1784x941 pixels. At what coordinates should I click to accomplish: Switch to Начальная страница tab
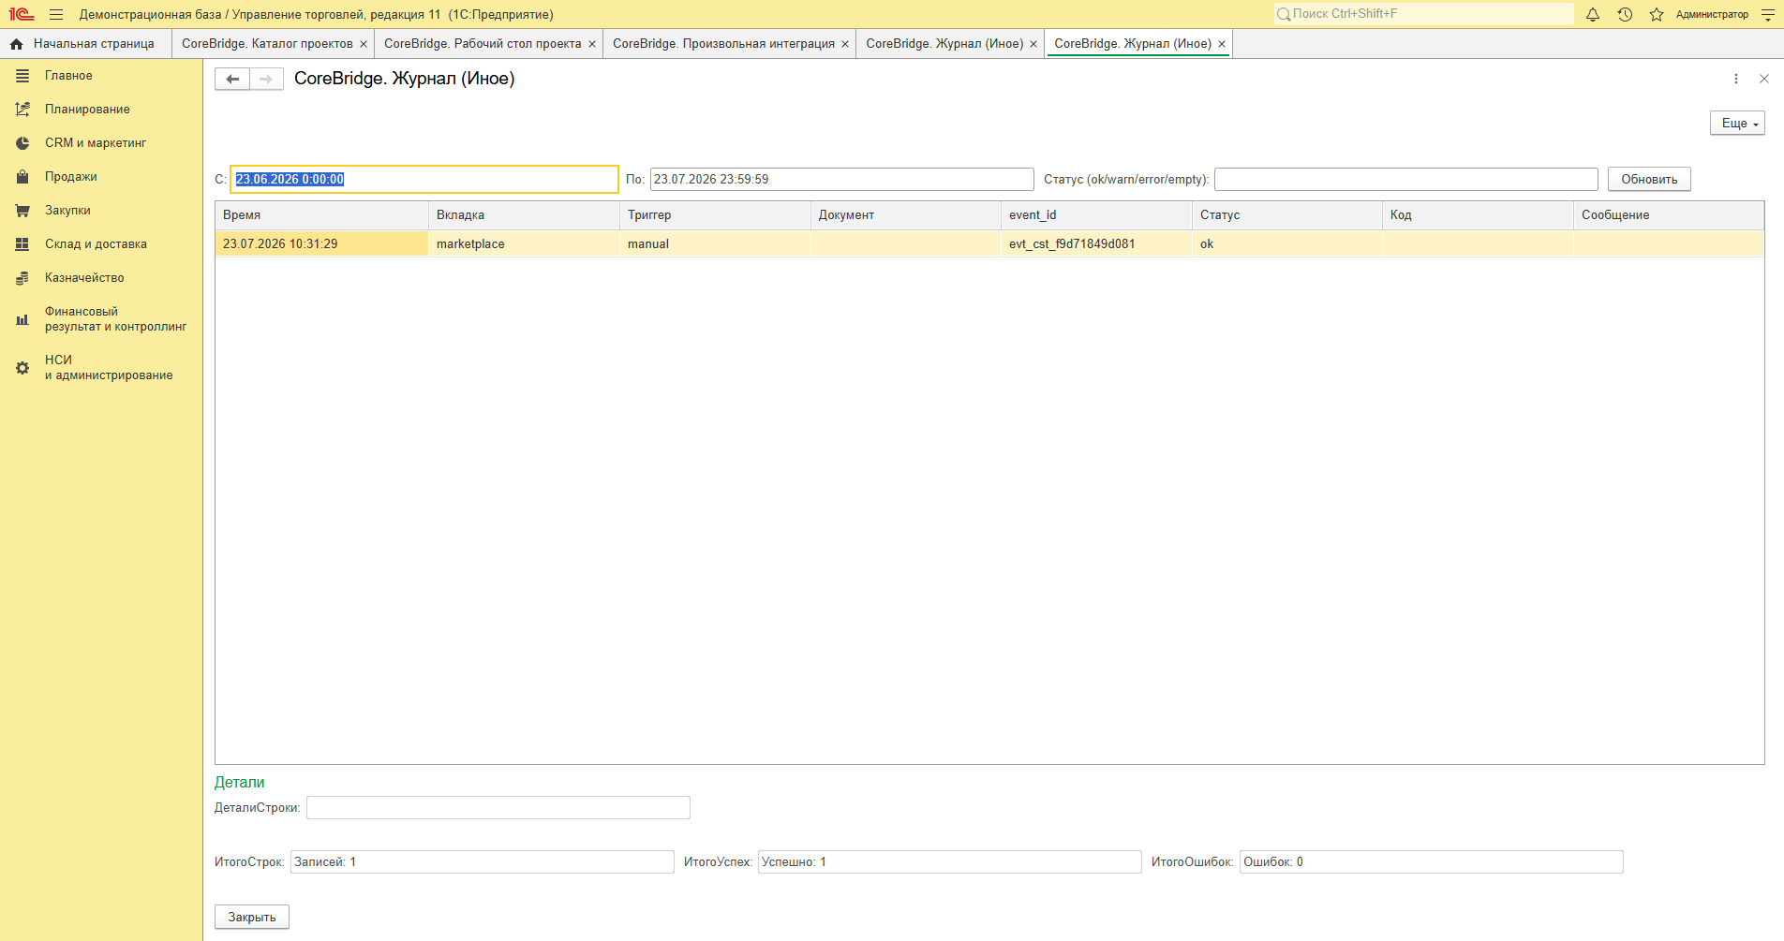point(86,44)
